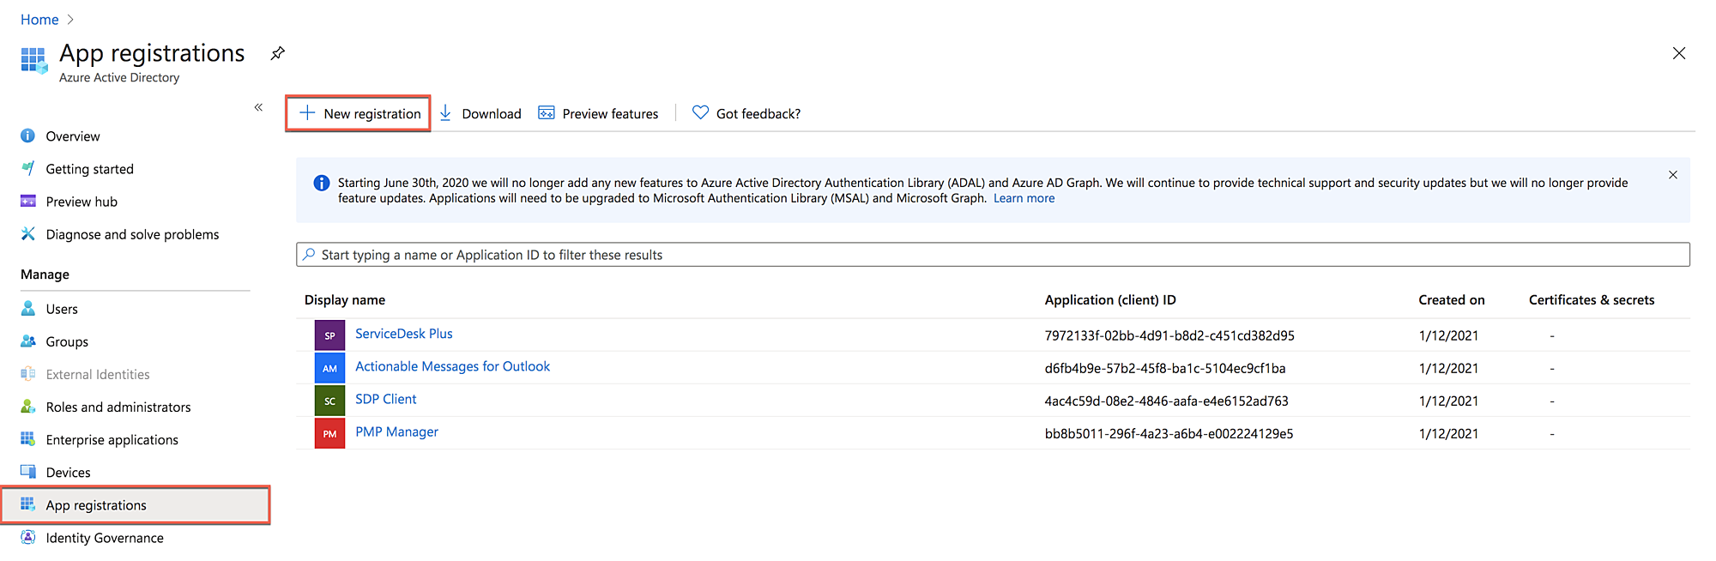Dismiss the ADAL info banner

tap(1672, 175)
